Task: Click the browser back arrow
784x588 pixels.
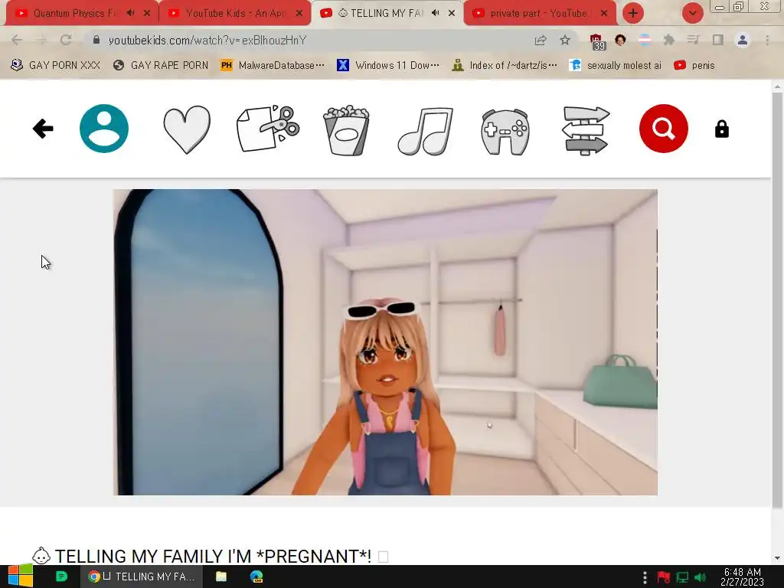Action: click(x=17, y=40)
